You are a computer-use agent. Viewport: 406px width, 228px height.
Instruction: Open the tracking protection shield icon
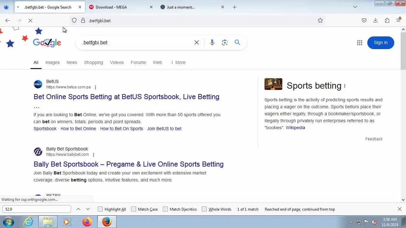(x=74, y=20)
